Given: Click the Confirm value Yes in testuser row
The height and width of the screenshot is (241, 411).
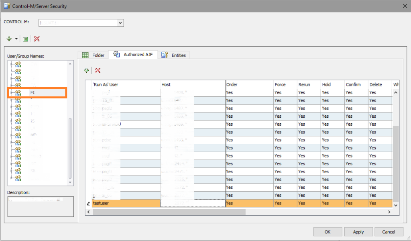Looking at the screenshot, I should coord(349,203).
